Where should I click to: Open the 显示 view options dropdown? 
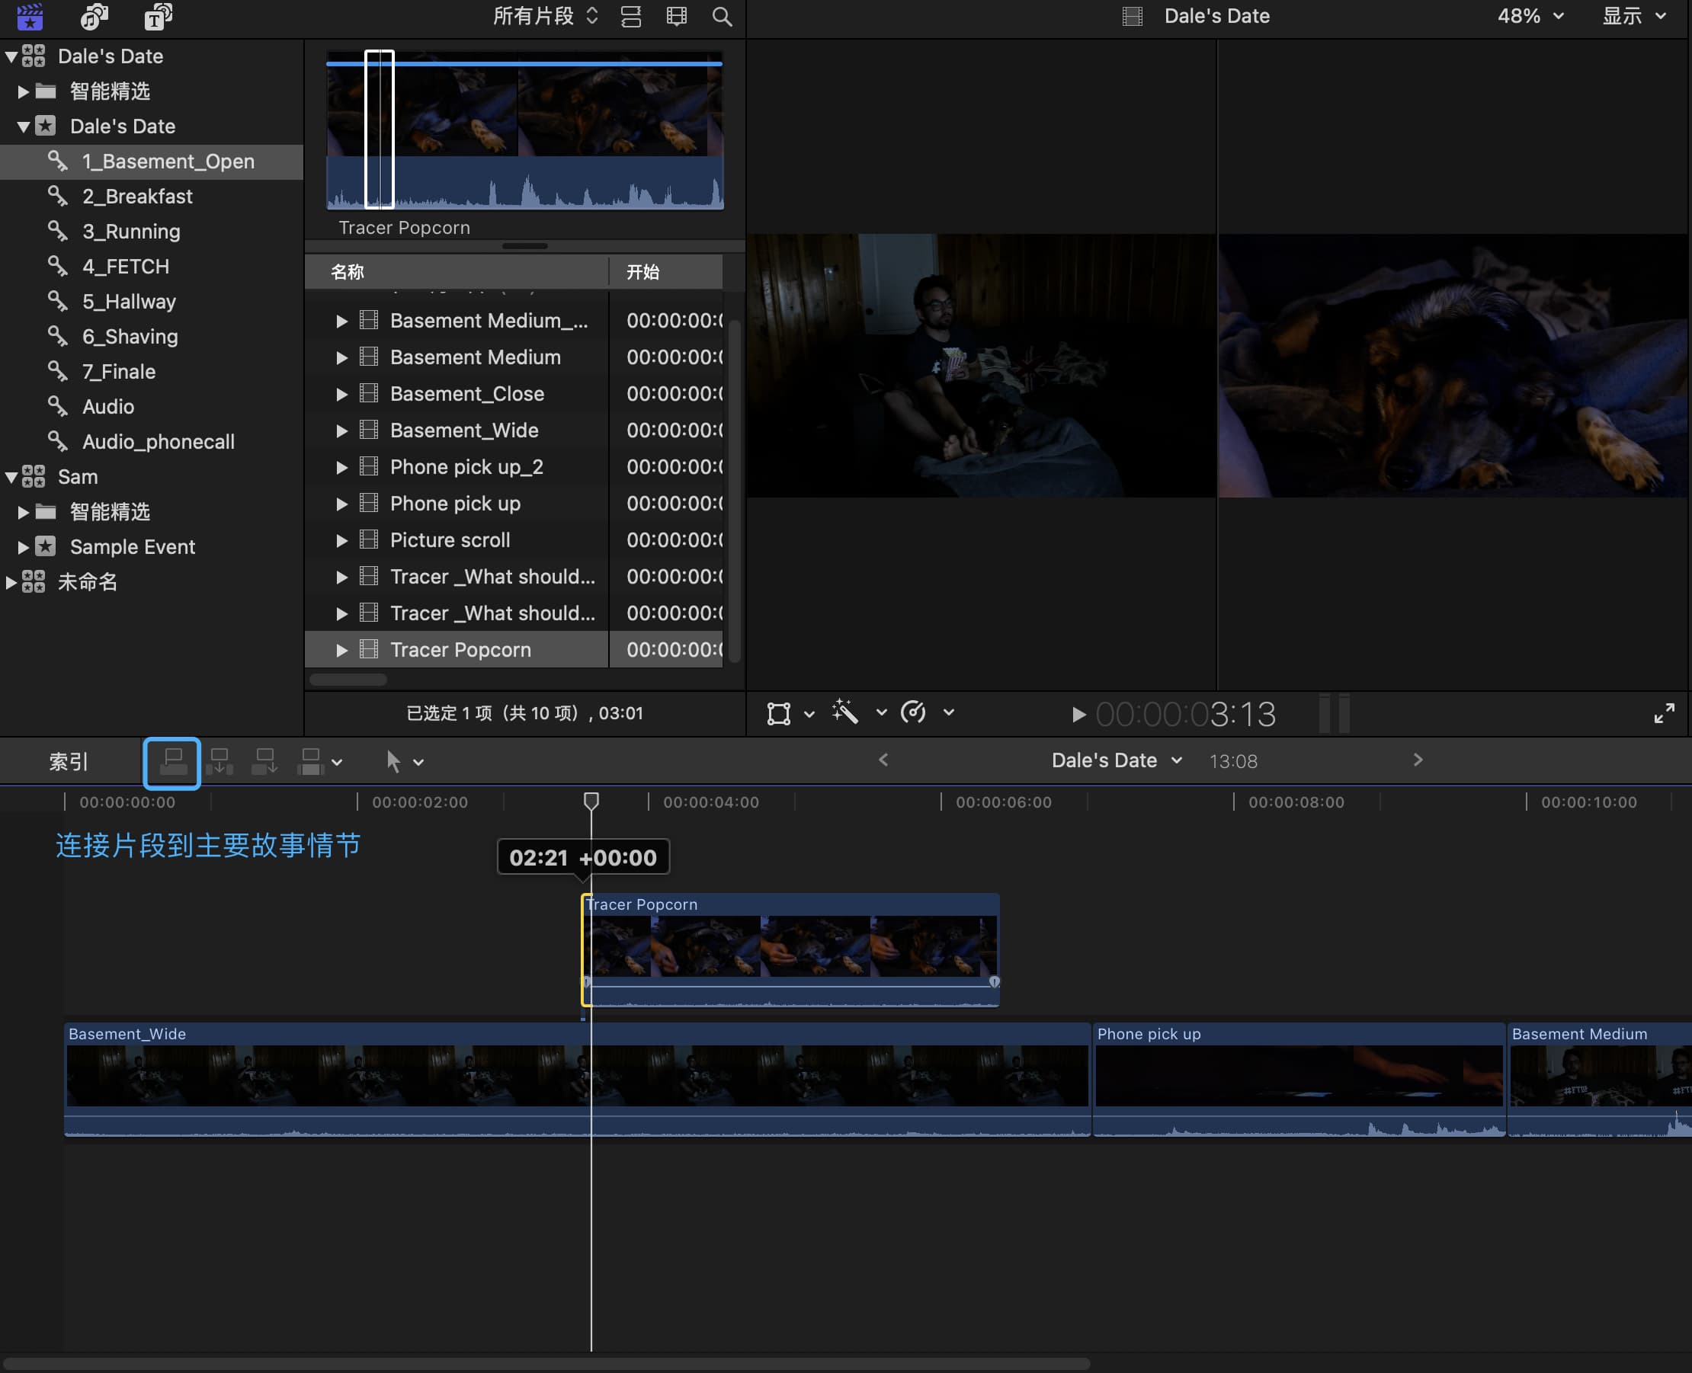click(1633, 16)
